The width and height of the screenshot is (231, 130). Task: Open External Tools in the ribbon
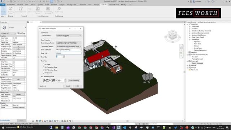pyautogui.click(x=10, y=10)
